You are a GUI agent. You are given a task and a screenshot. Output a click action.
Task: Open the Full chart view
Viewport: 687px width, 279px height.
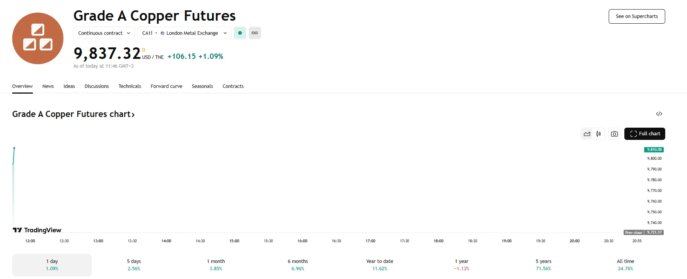(645, 134)
